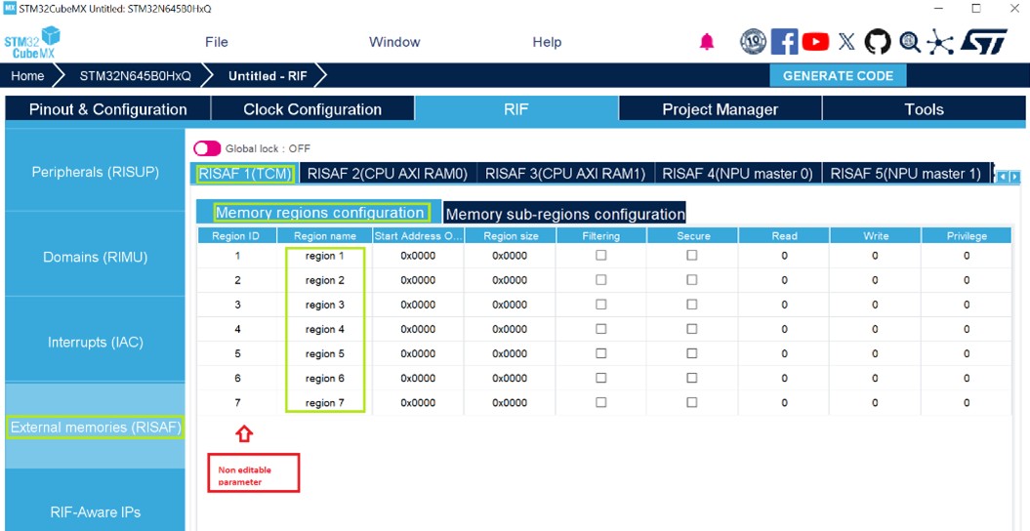Open the notification bell icon

tap(707, 43)
